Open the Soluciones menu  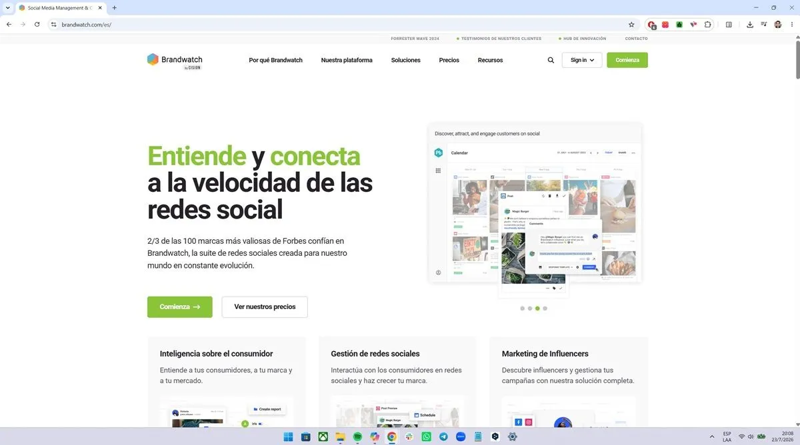[x=406, y=60]
